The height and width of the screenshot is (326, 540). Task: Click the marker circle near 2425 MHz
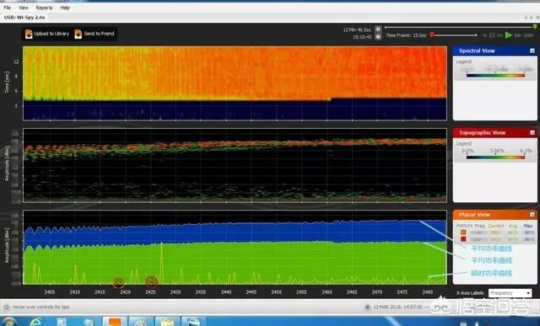point(152,282)
